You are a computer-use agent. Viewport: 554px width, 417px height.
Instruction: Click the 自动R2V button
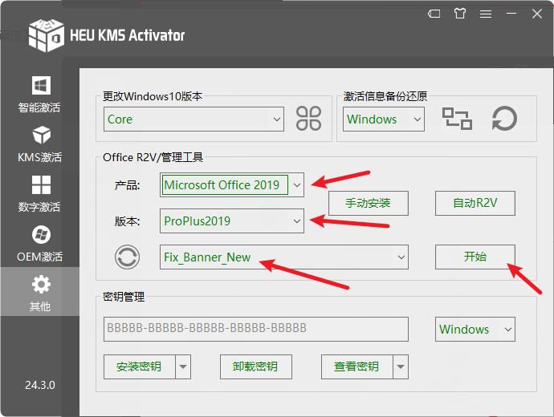[x=475, y=203]
